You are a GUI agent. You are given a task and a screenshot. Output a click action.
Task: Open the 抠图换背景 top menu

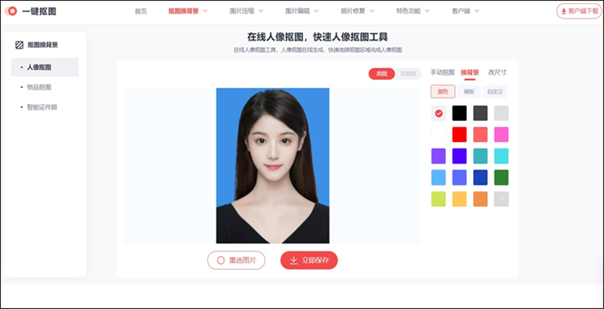tap(184, 11)
